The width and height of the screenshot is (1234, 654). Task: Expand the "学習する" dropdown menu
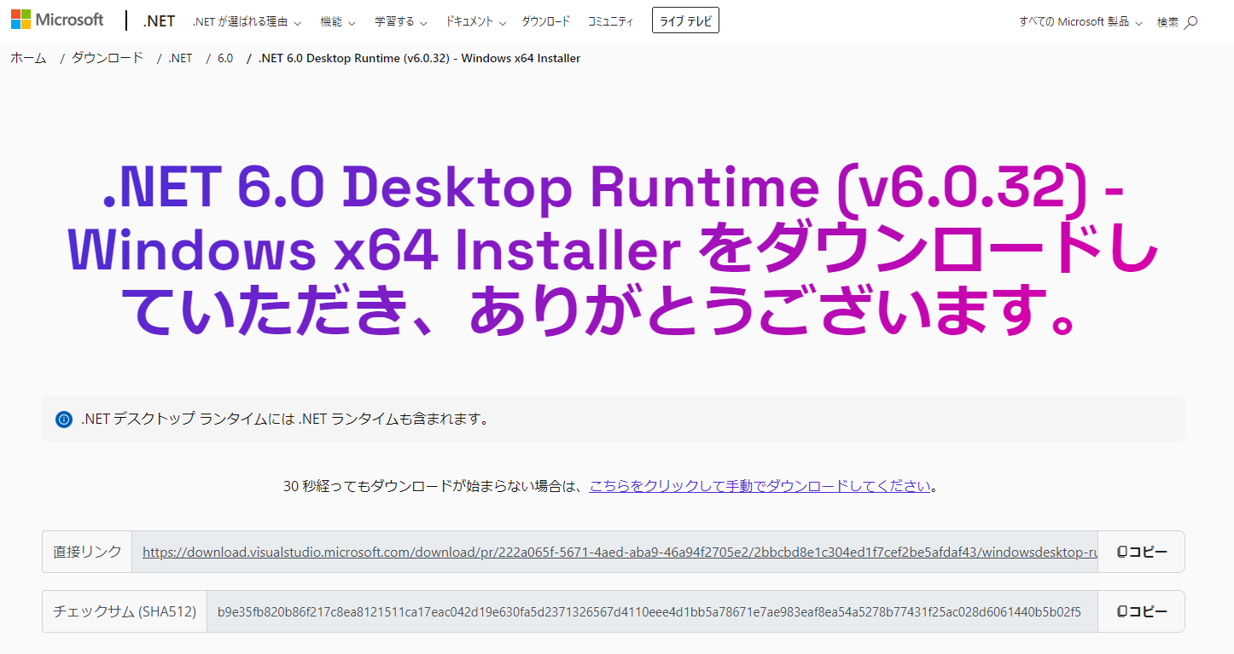[x=401, y=22]
